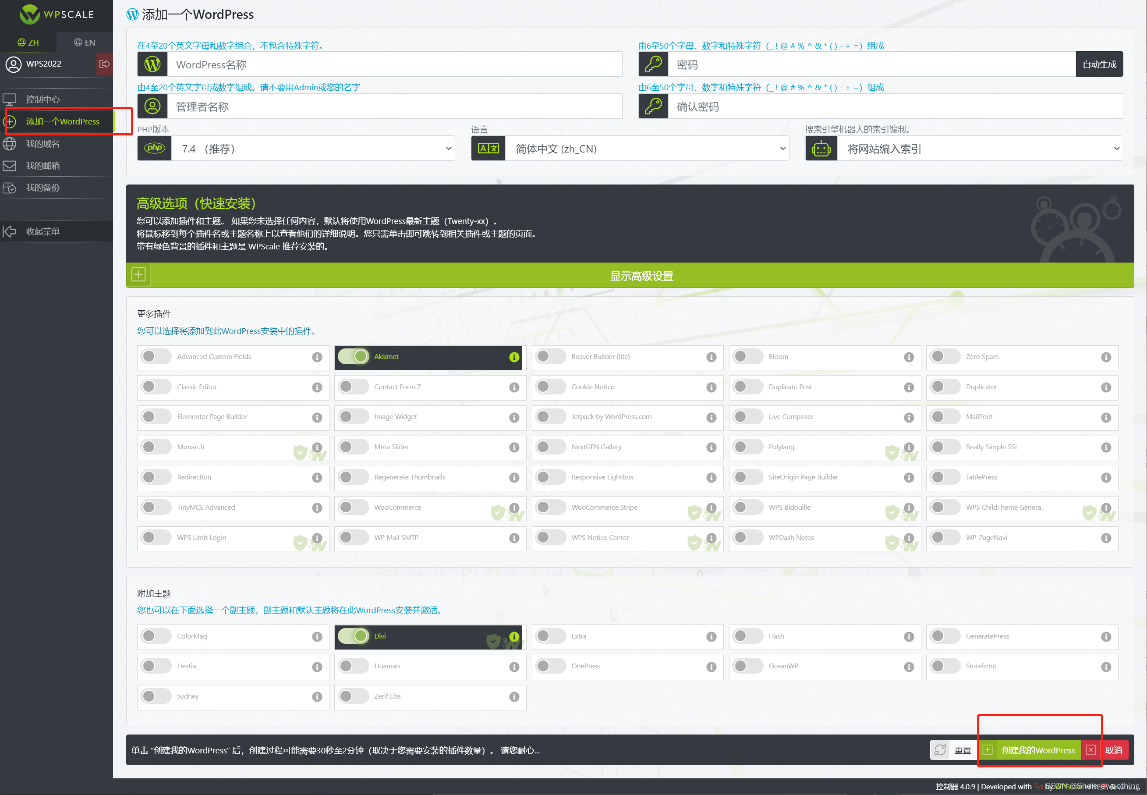
Task: Click the info icon for TablePress
Action: [1106, 478]
